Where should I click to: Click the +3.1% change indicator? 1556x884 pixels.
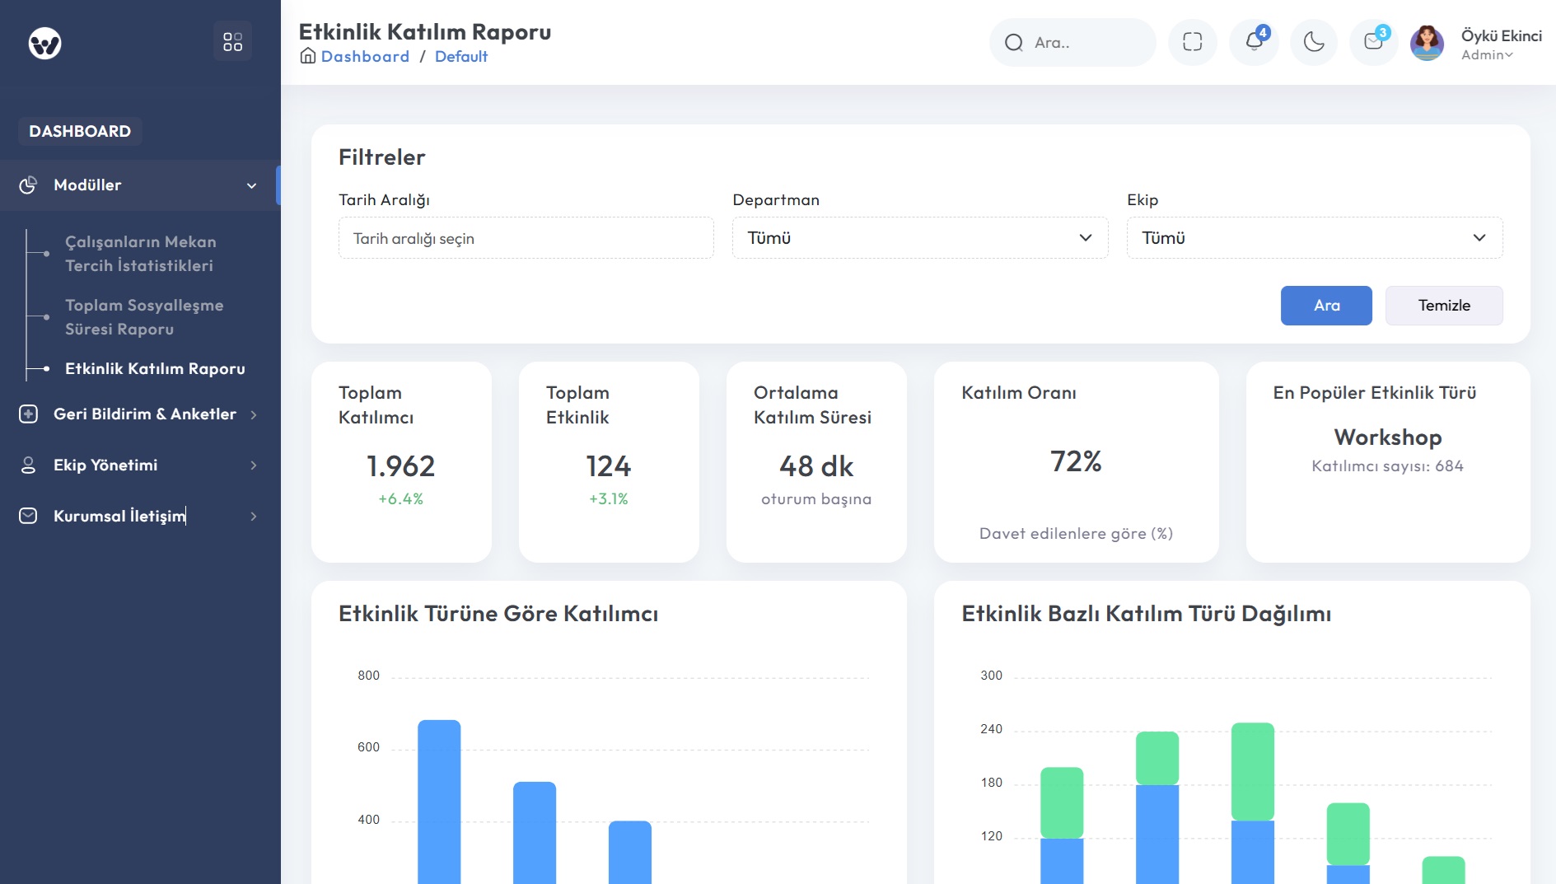tap(609, 499)
